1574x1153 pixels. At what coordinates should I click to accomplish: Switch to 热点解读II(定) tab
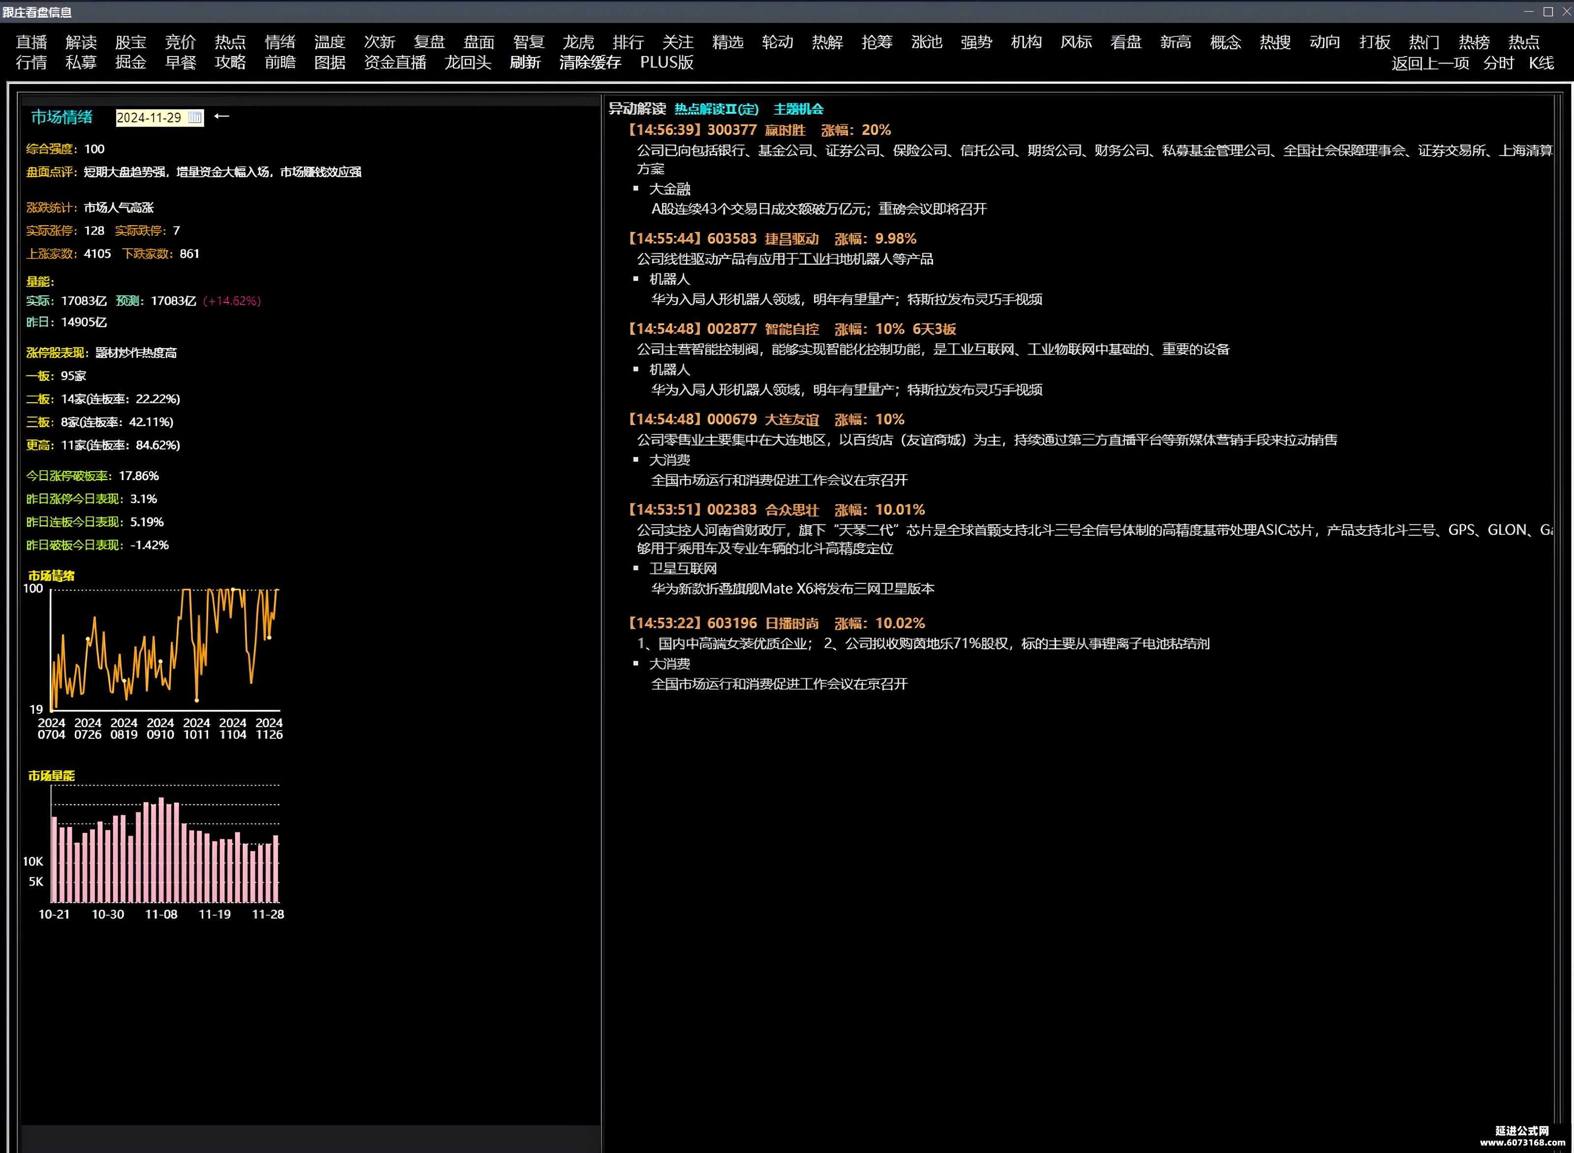click(716, 109)
